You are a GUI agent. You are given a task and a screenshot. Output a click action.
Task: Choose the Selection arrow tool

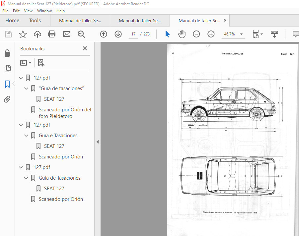[168, 34]
